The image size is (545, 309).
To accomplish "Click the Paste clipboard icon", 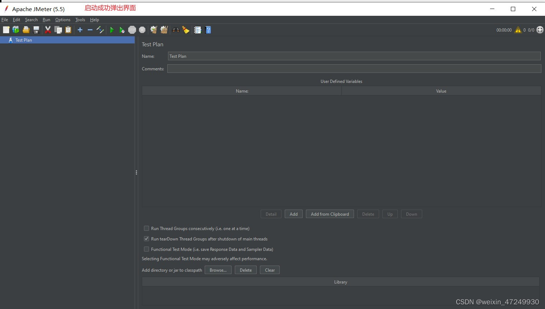I will click(68, 30).
